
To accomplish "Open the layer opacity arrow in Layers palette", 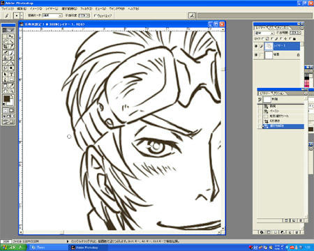I will (x=299, y=33).
